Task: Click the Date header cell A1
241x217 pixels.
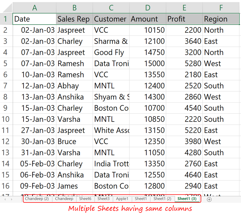Action: [x=34, y=19]
